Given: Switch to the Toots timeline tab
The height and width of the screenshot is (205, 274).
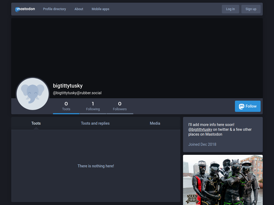Looking at the screenshot, I should point(36,123).
